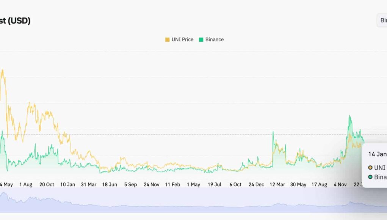
Task: Toggle the UNI Price series label
Action: [x=182, y=39]
